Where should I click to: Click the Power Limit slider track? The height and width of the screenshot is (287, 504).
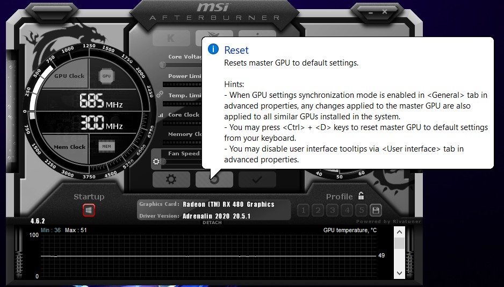[182, 84]
